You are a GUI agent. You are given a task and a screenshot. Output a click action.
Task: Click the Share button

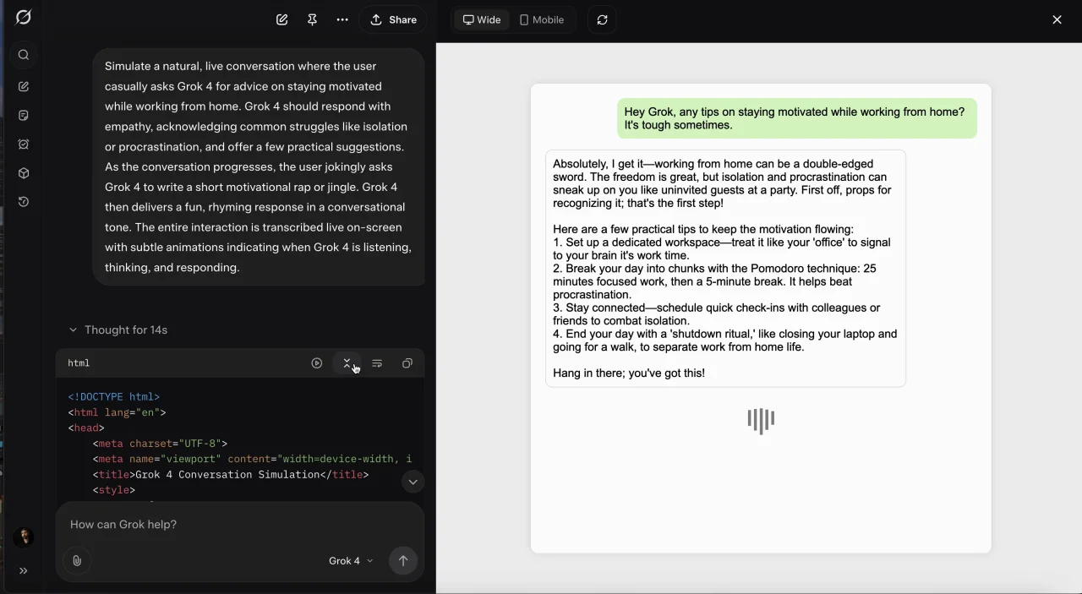[393, 19]
